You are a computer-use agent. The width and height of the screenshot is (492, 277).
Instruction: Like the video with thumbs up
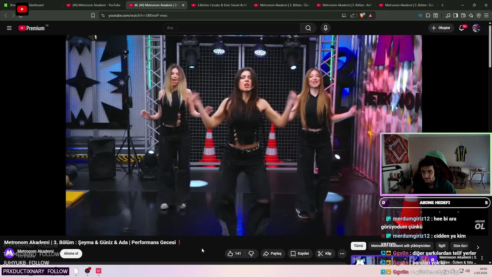pos(234,254)
